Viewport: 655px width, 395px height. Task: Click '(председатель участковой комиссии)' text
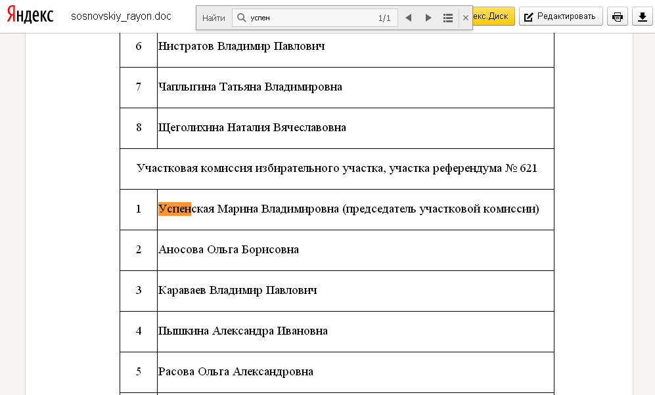441,209
